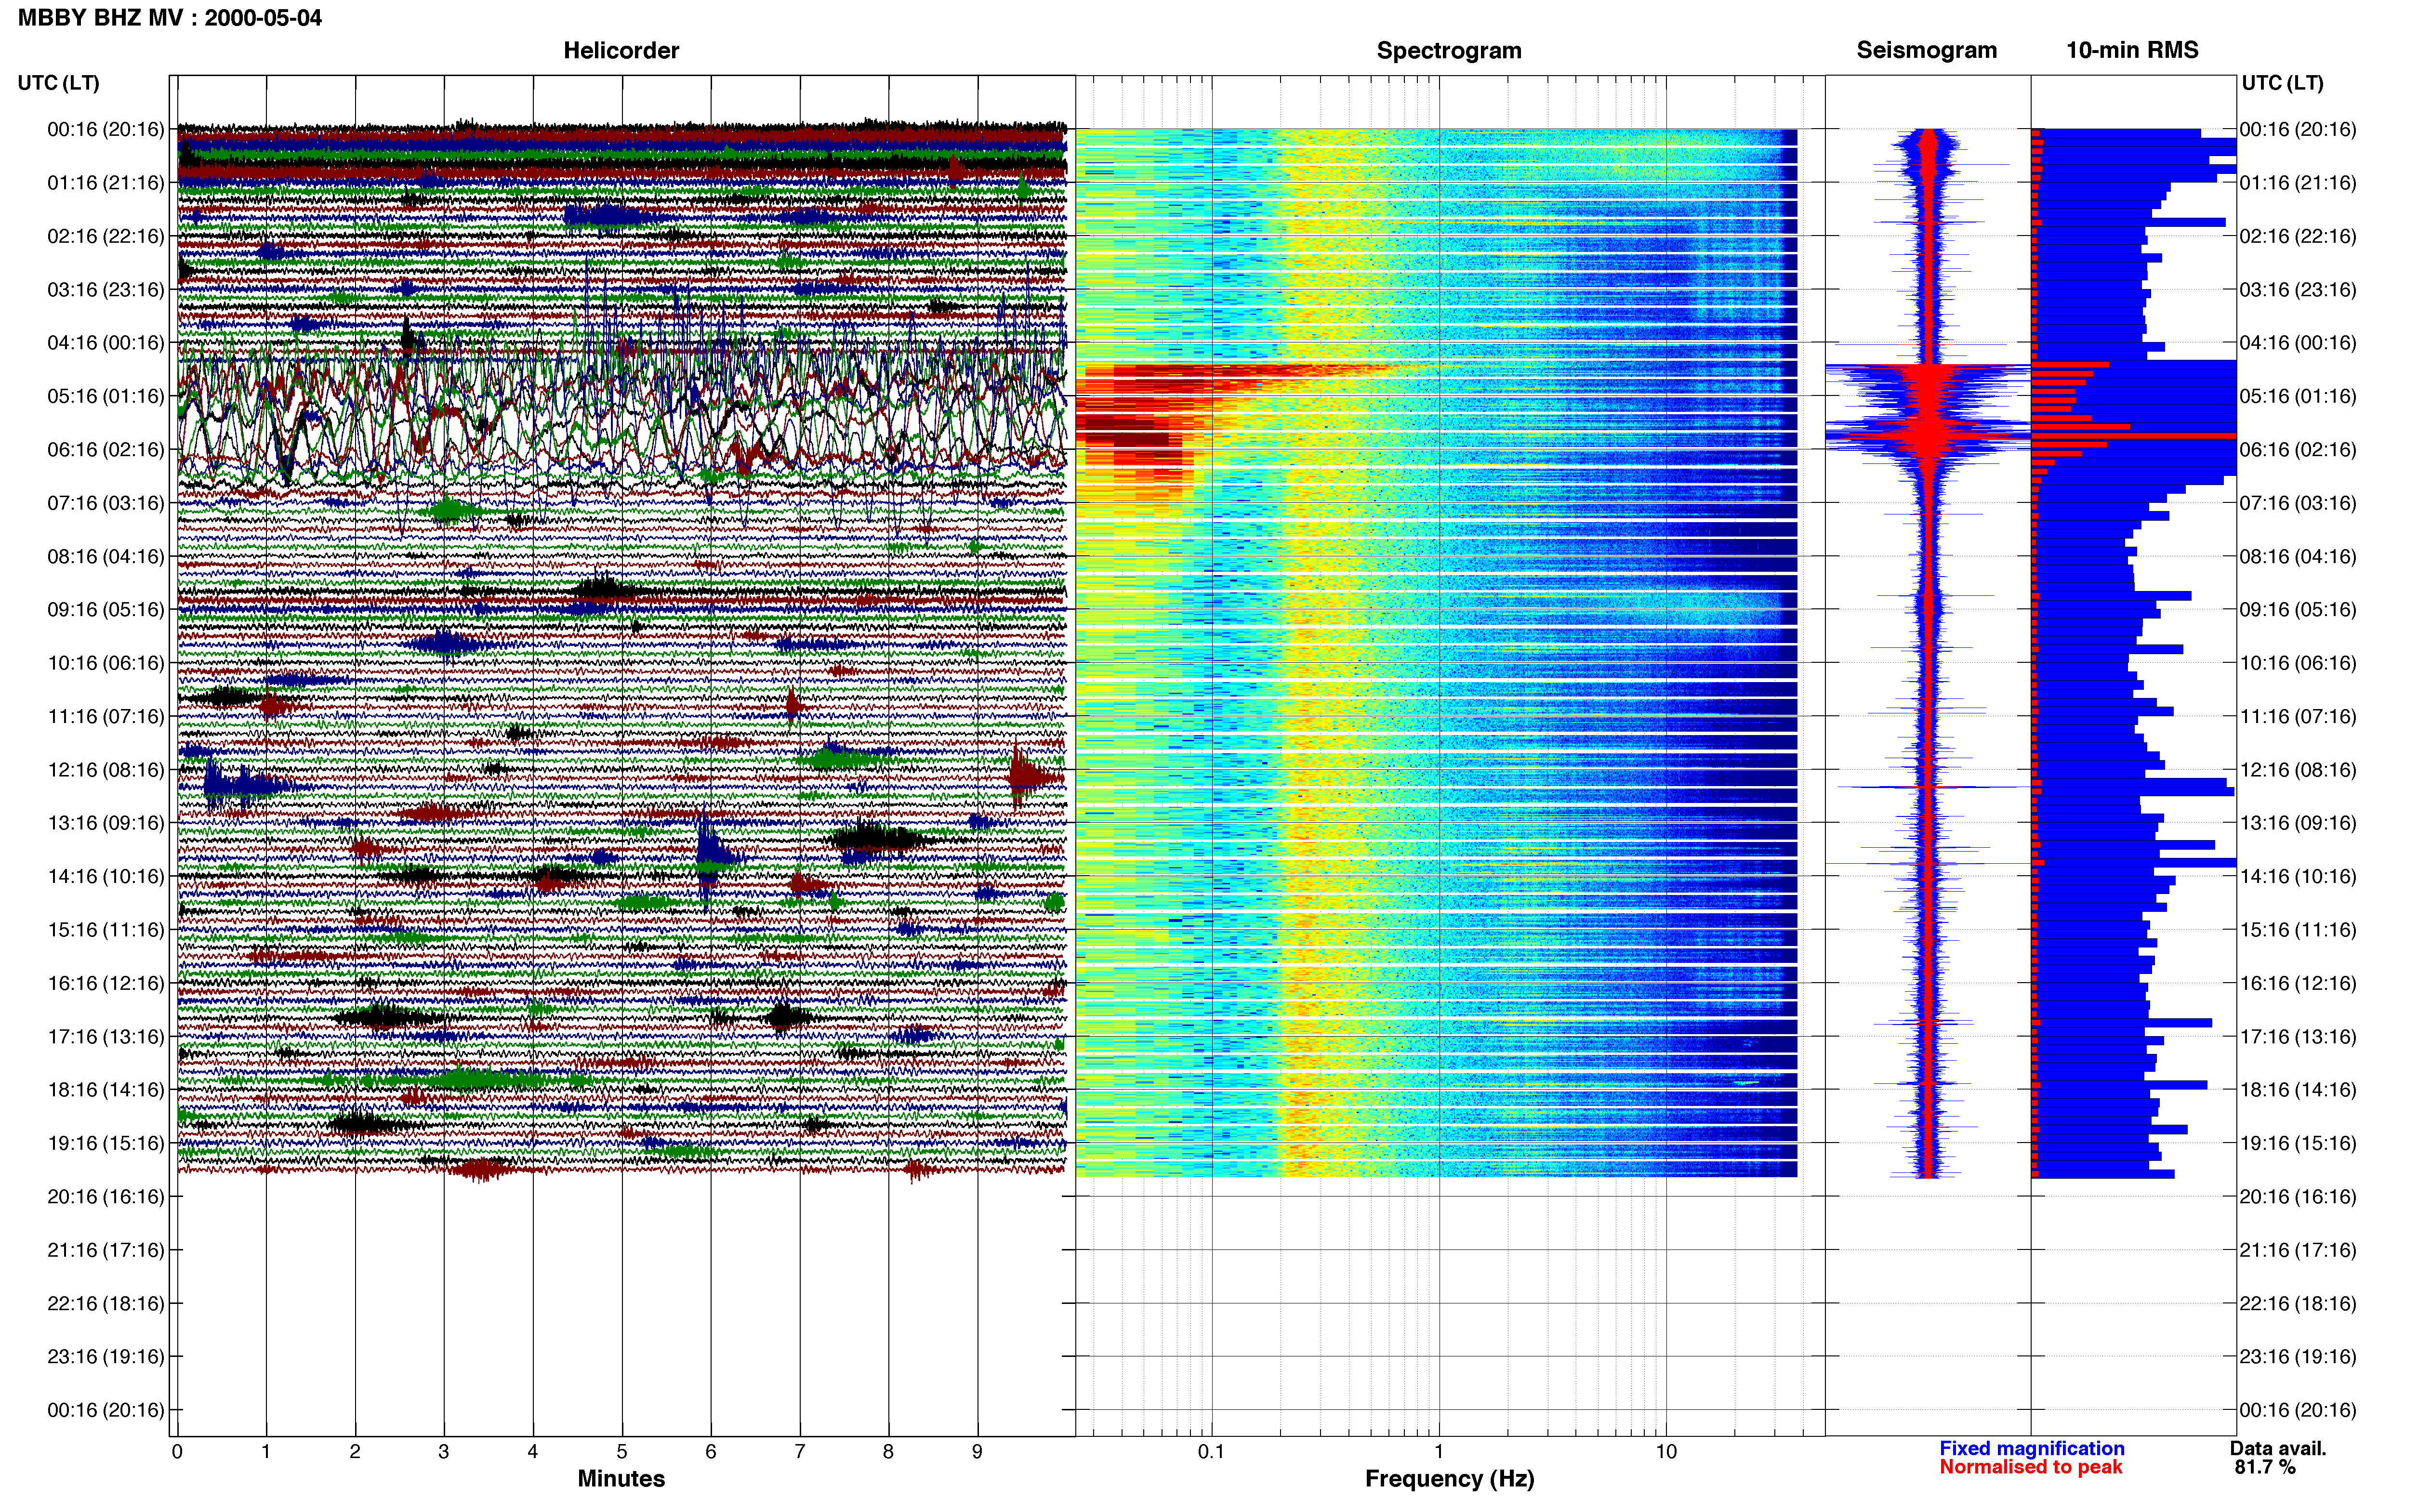Click '23:16 (19:16)' on the RMS axis
The image size is (2418, 1512).
point(2298,1356)
